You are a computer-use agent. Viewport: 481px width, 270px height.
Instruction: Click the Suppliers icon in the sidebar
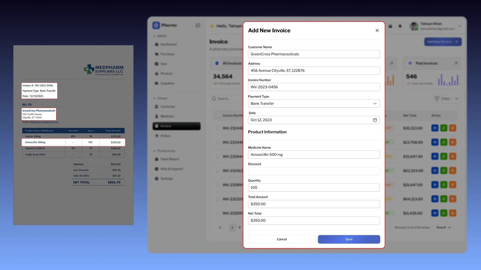pos(156,83)
